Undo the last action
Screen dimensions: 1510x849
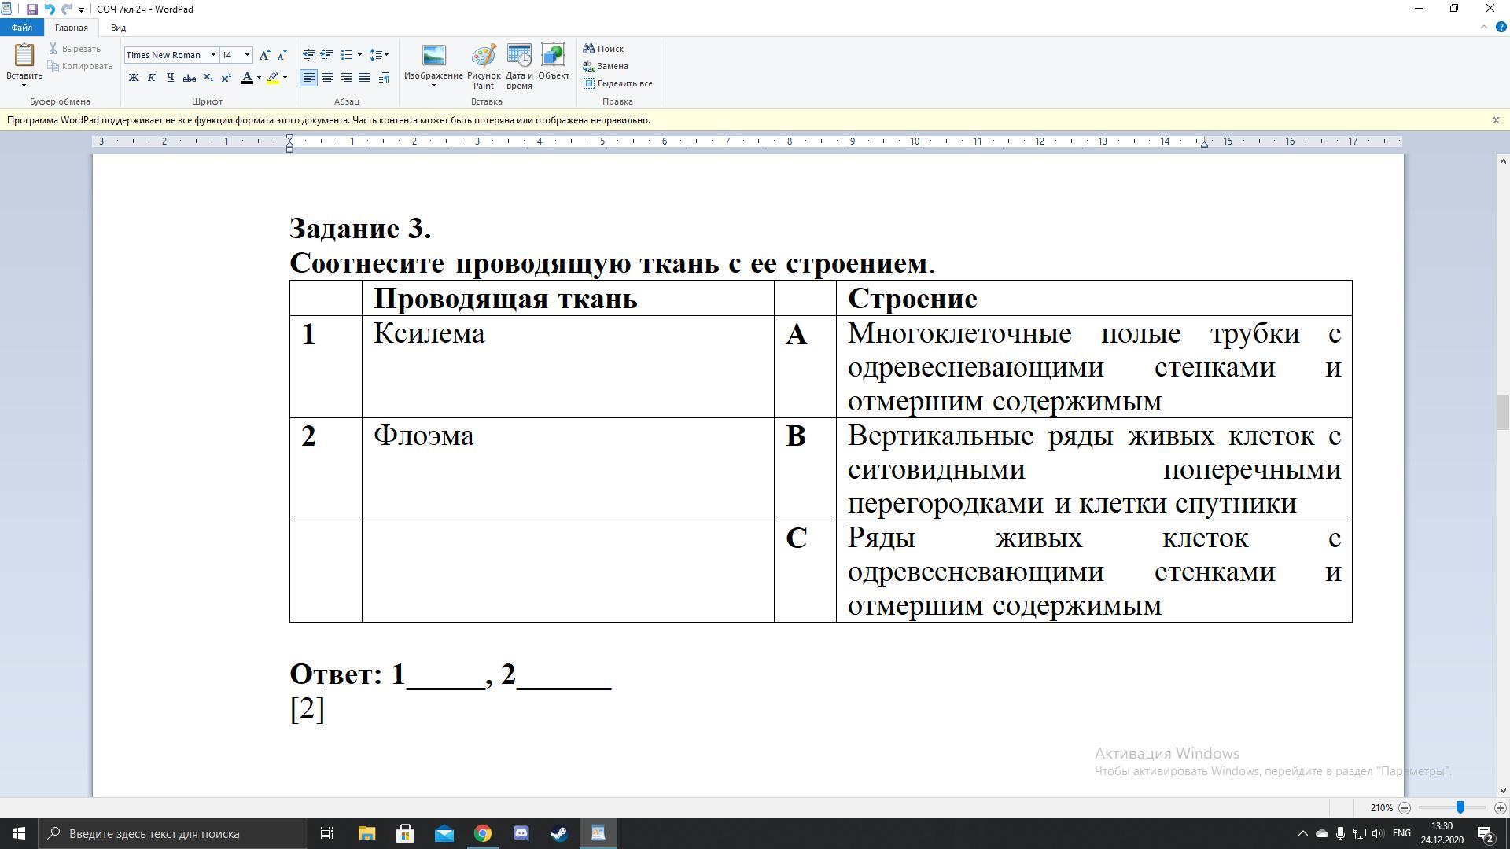click(x=49, y=9)
